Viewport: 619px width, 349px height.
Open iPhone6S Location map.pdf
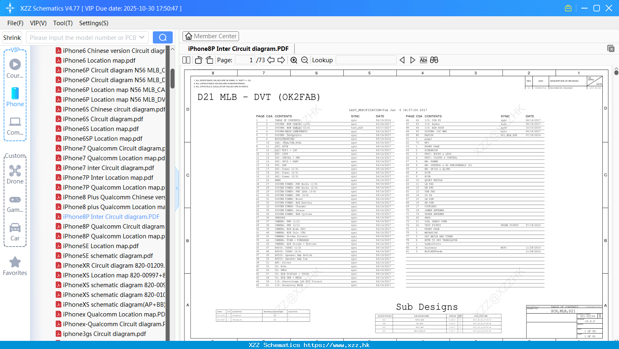[101, 129]
